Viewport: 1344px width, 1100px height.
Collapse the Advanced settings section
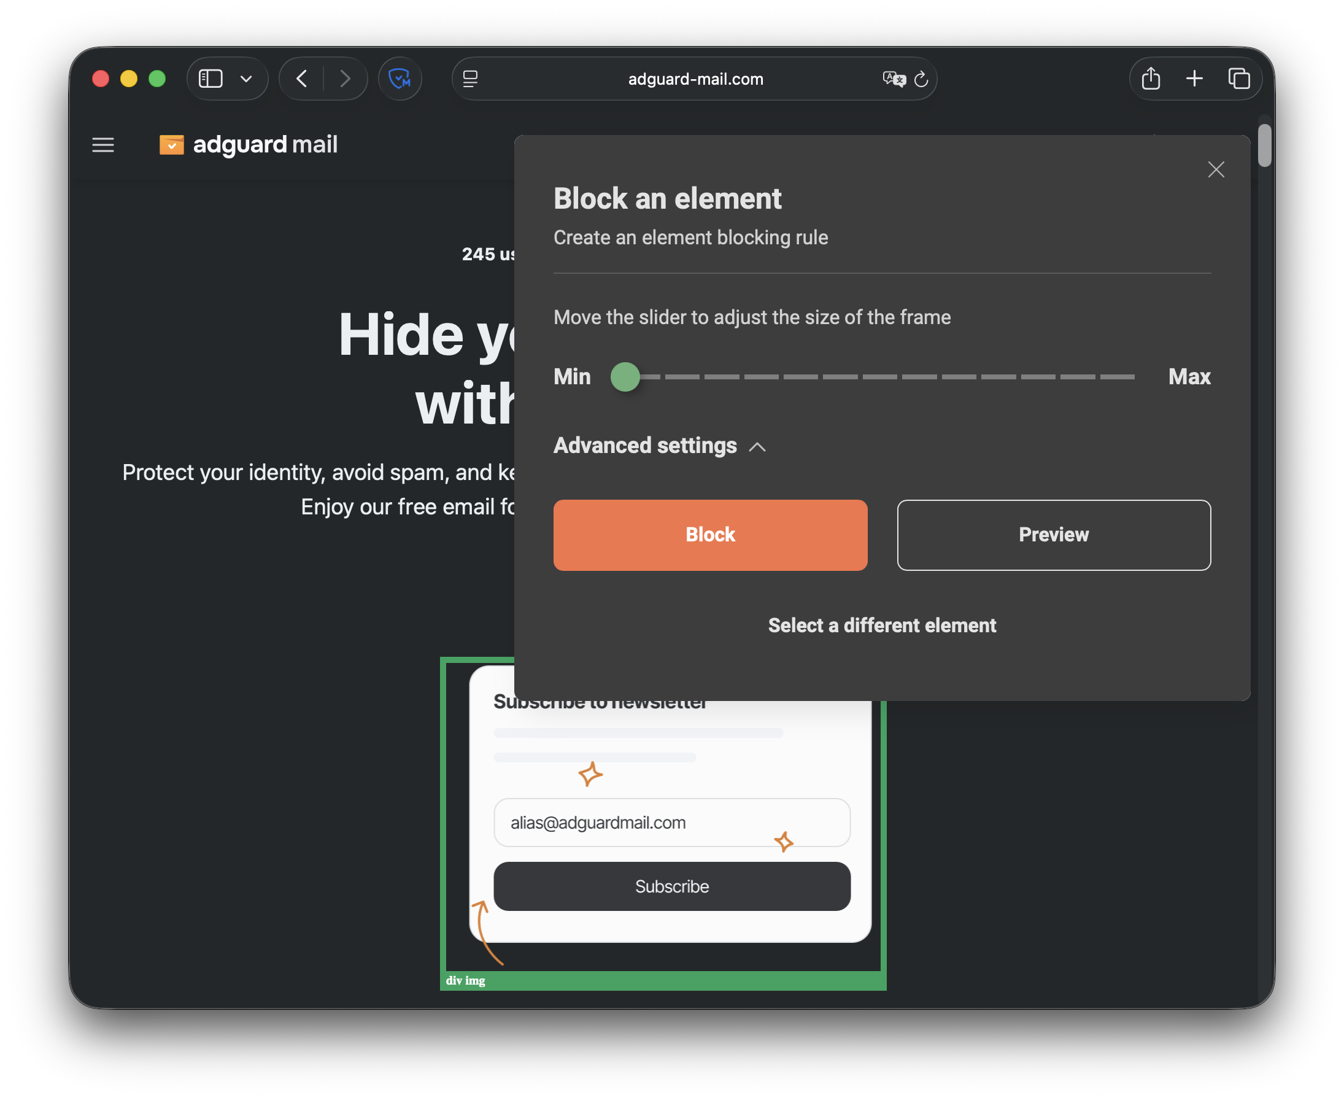(x=660, y=446)
